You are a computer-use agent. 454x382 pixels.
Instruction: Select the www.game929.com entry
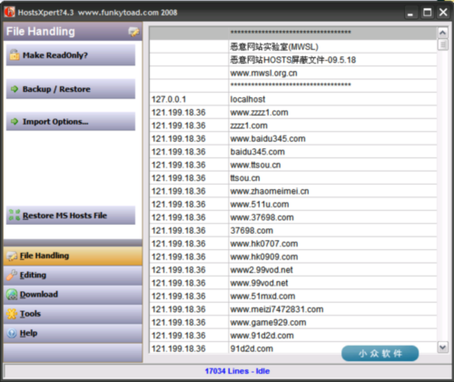click(332, 323)
